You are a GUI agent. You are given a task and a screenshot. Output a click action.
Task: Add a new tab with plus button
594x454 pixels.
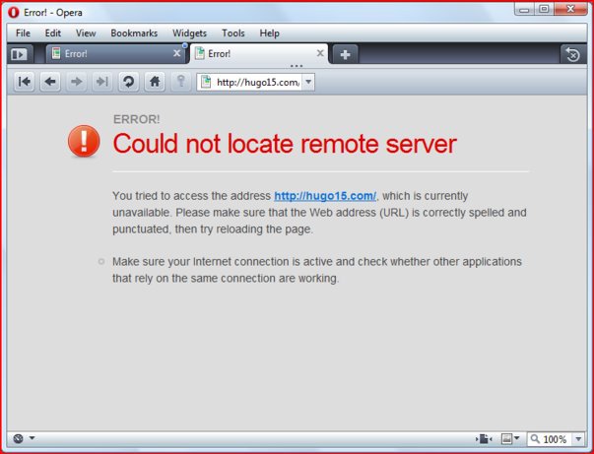[345, 54]
